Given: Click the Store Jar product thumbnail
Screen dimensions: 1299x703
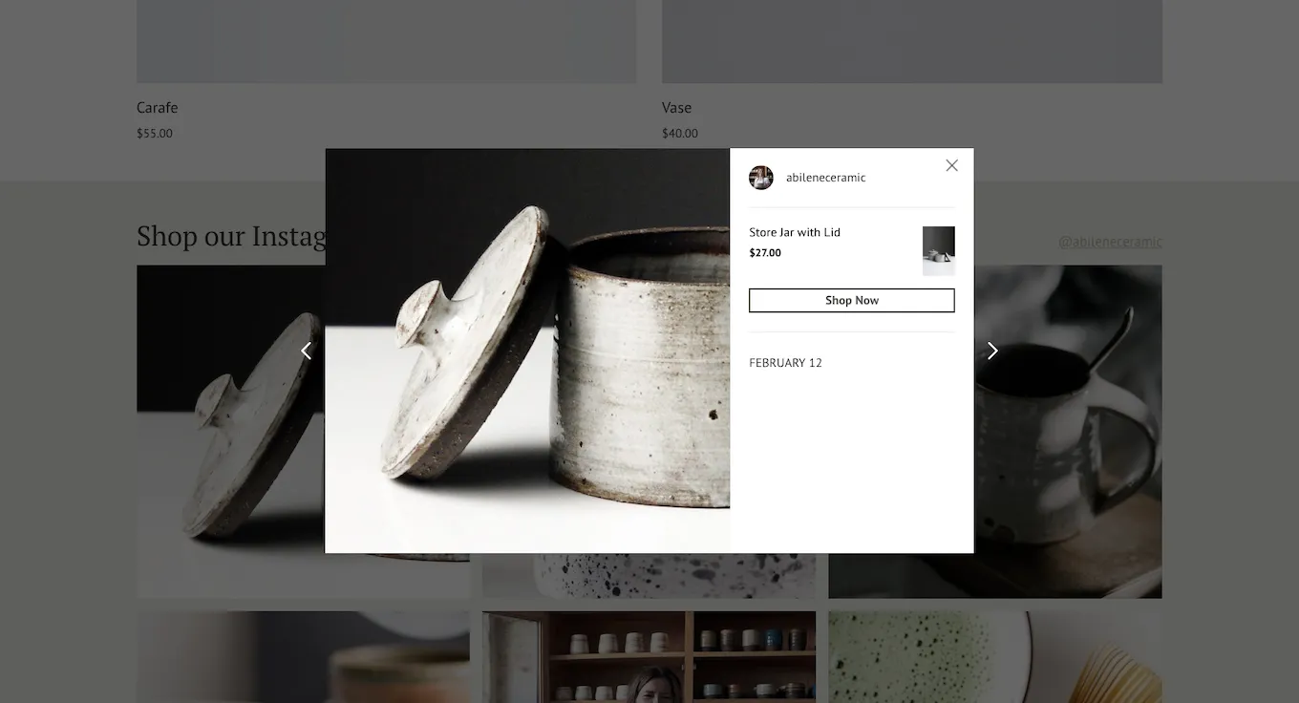Looking at the screenshot, I should [x=939, y=250].
